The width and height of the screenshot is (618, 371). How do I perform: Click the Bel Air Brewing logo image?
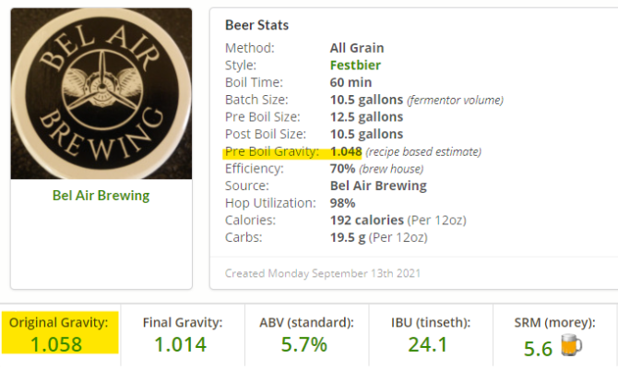click(101, 93)
